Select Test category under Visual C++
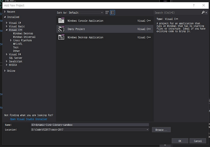The image size is (210, 147). tap(16, 47)
